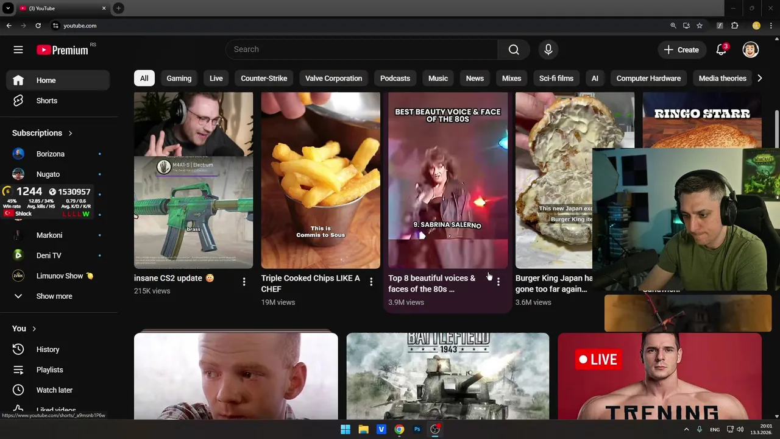The width and height of the screenshot is (780, 439).
Task: Select the Valve Corporation filter chip
Action: pos(333,78)
